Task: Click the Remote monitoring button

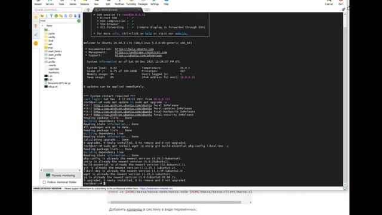Action: click(60, 175)
